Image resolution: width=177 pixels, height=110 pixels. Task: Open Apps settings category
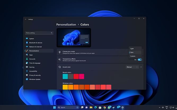point(39,55)
